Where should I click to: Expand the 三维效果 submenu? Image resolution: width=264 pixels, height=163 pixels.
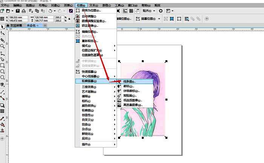pos(94,86)
